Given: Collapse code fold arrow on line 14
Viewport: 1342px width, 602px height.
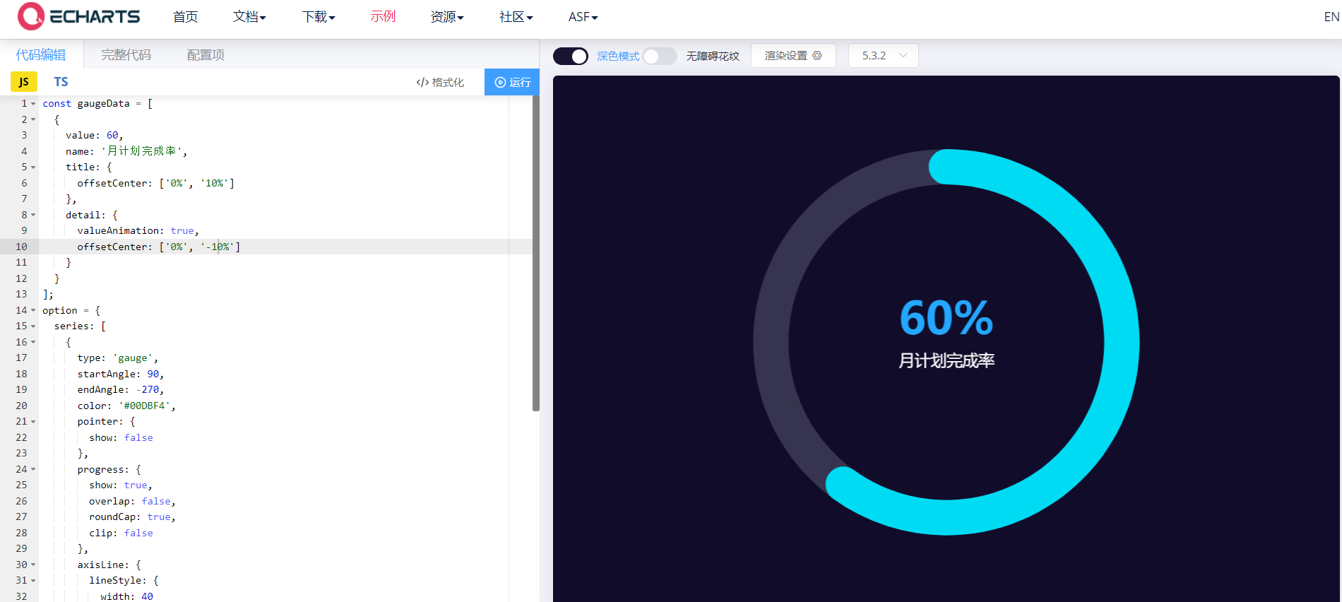Looking at the screenshot, I should pyautogui.click(x=33, y=310).
